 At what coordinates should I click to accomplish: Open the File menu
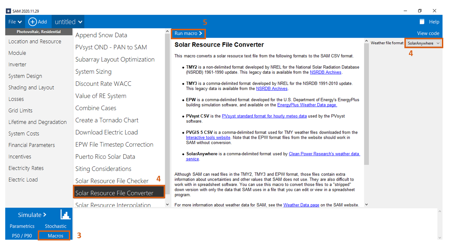coord(15,22)
